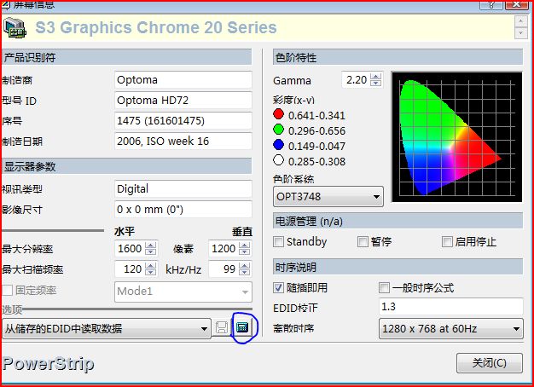This screenshot has height=387, width=534.
Task: Decrease vertical max resolution 1200
Action: pyautogui.click(x=244, y=251)
